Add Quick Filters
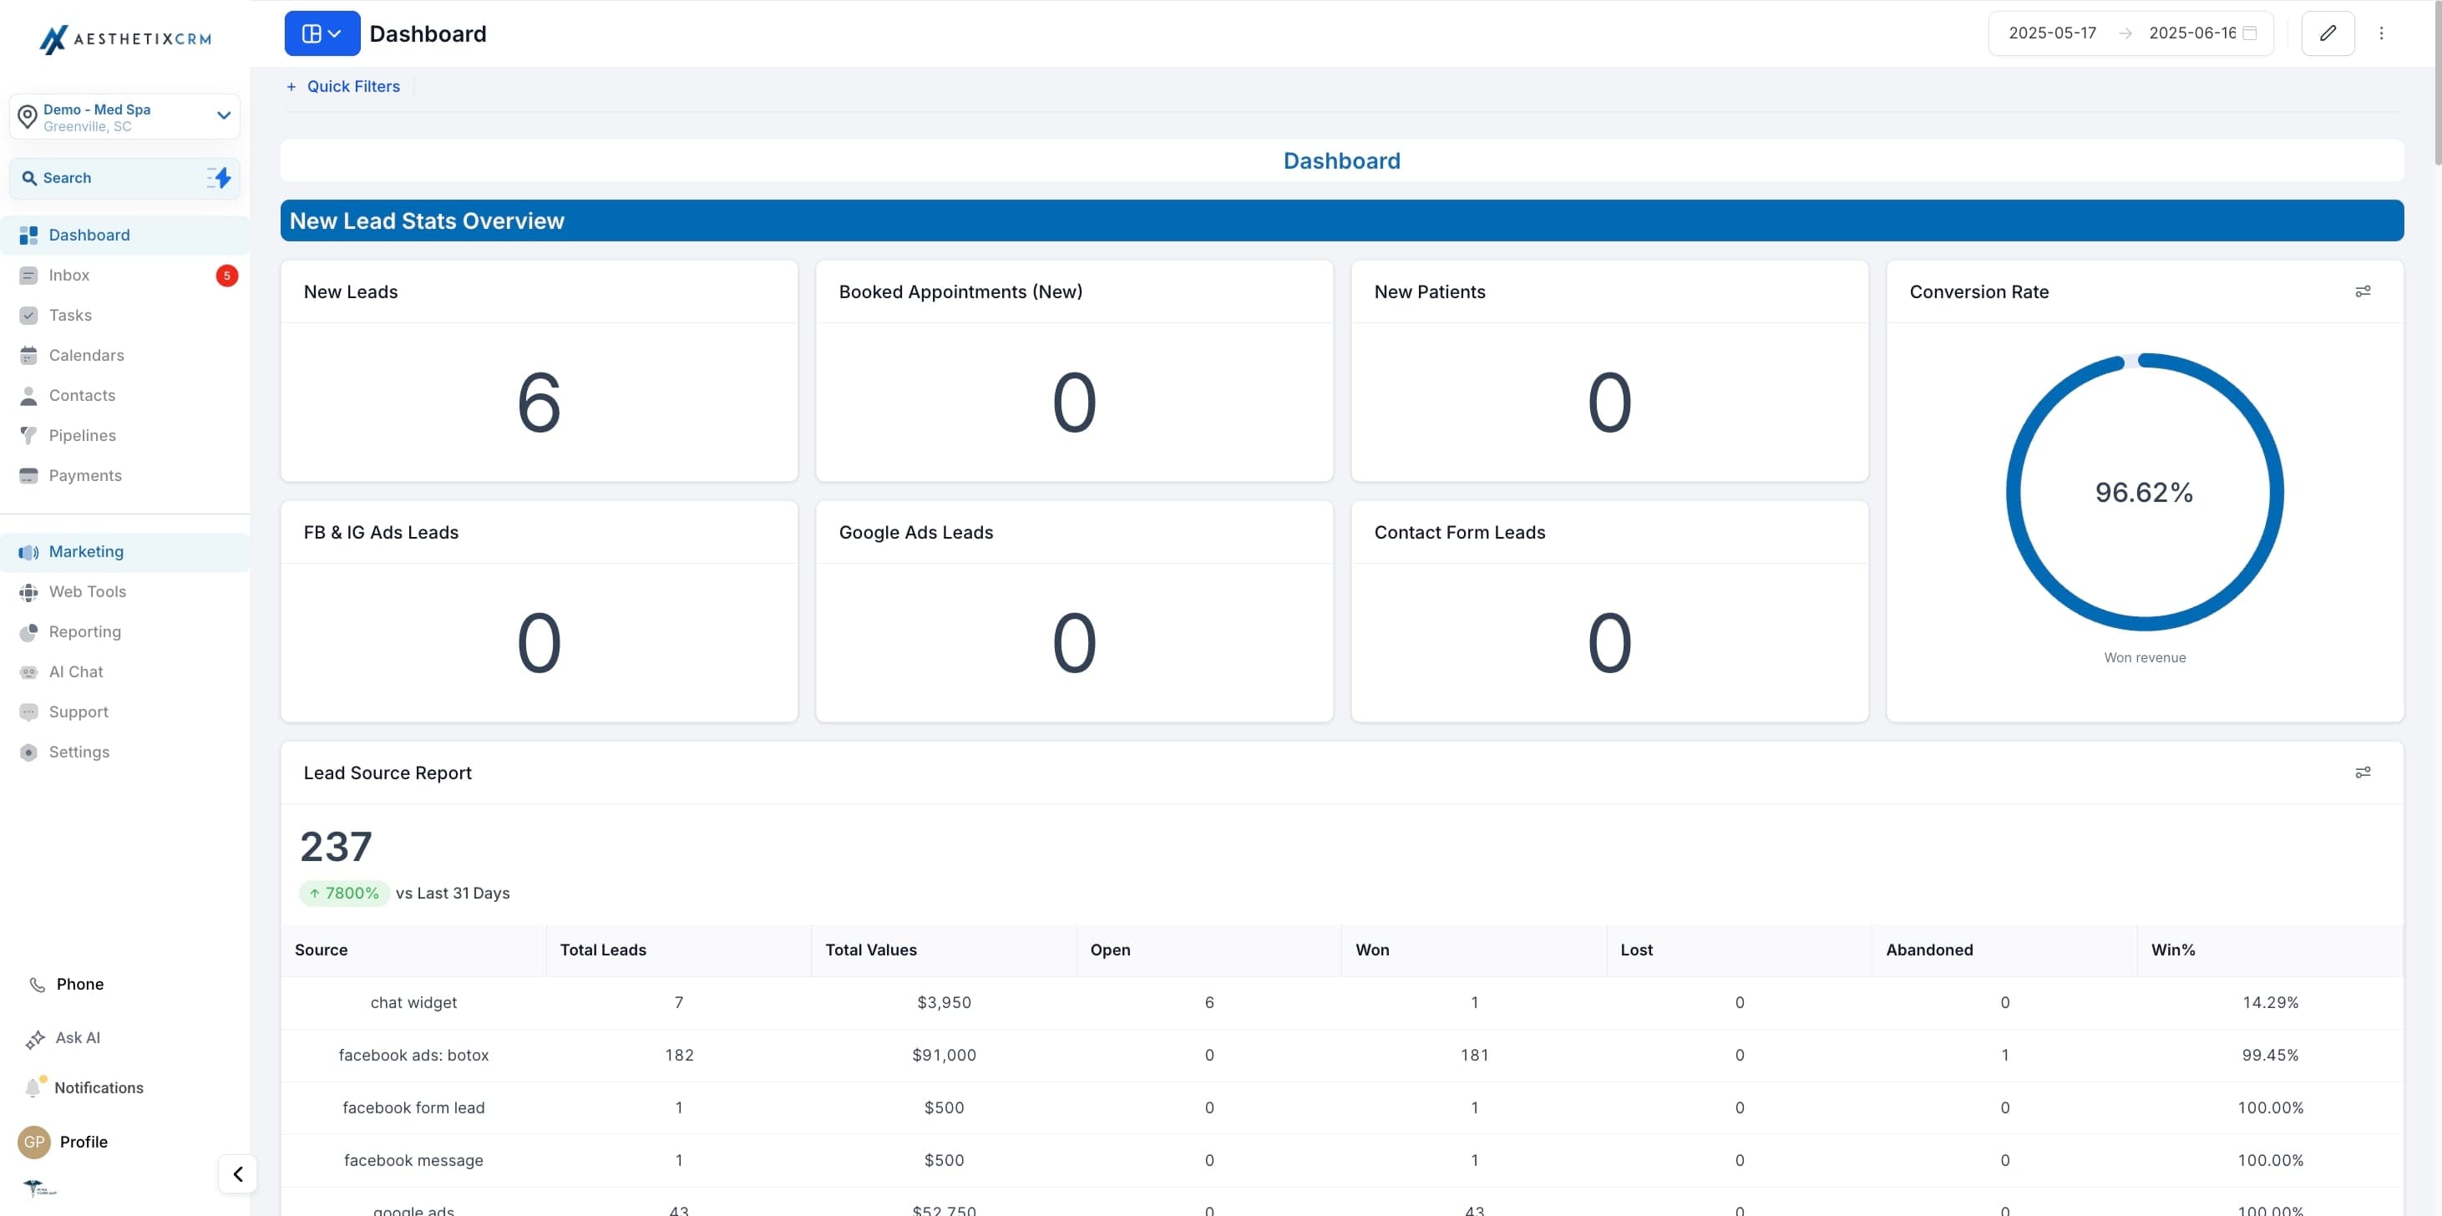 (343, 86)
